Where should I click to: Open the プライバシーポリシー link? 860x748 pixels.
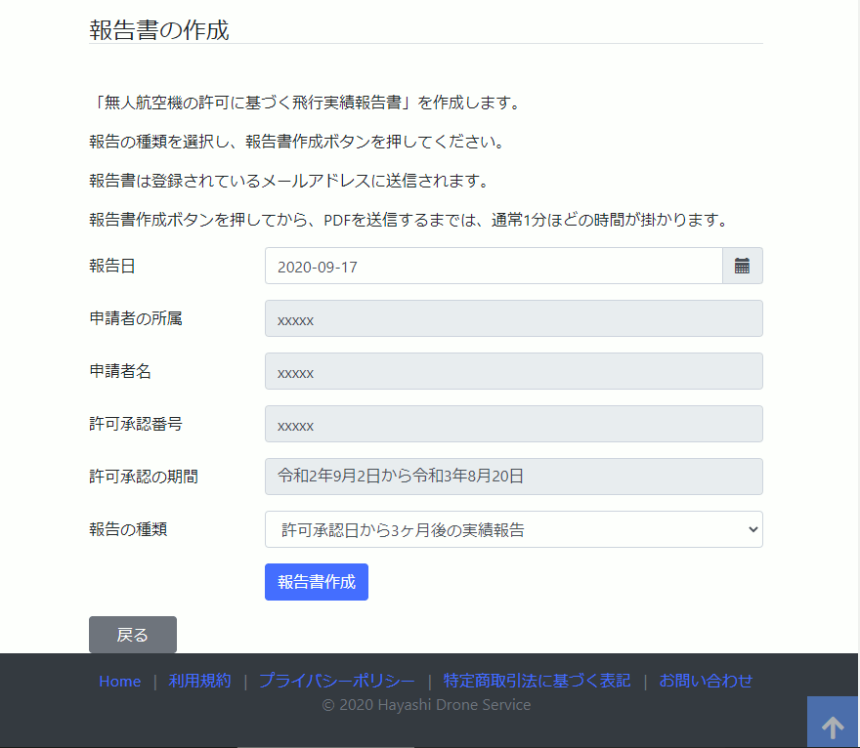click(336, 681)
